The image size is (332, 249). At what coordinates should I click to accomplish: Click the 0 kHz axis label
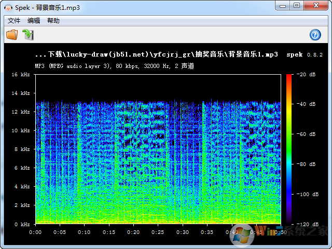tap(22, 224)
